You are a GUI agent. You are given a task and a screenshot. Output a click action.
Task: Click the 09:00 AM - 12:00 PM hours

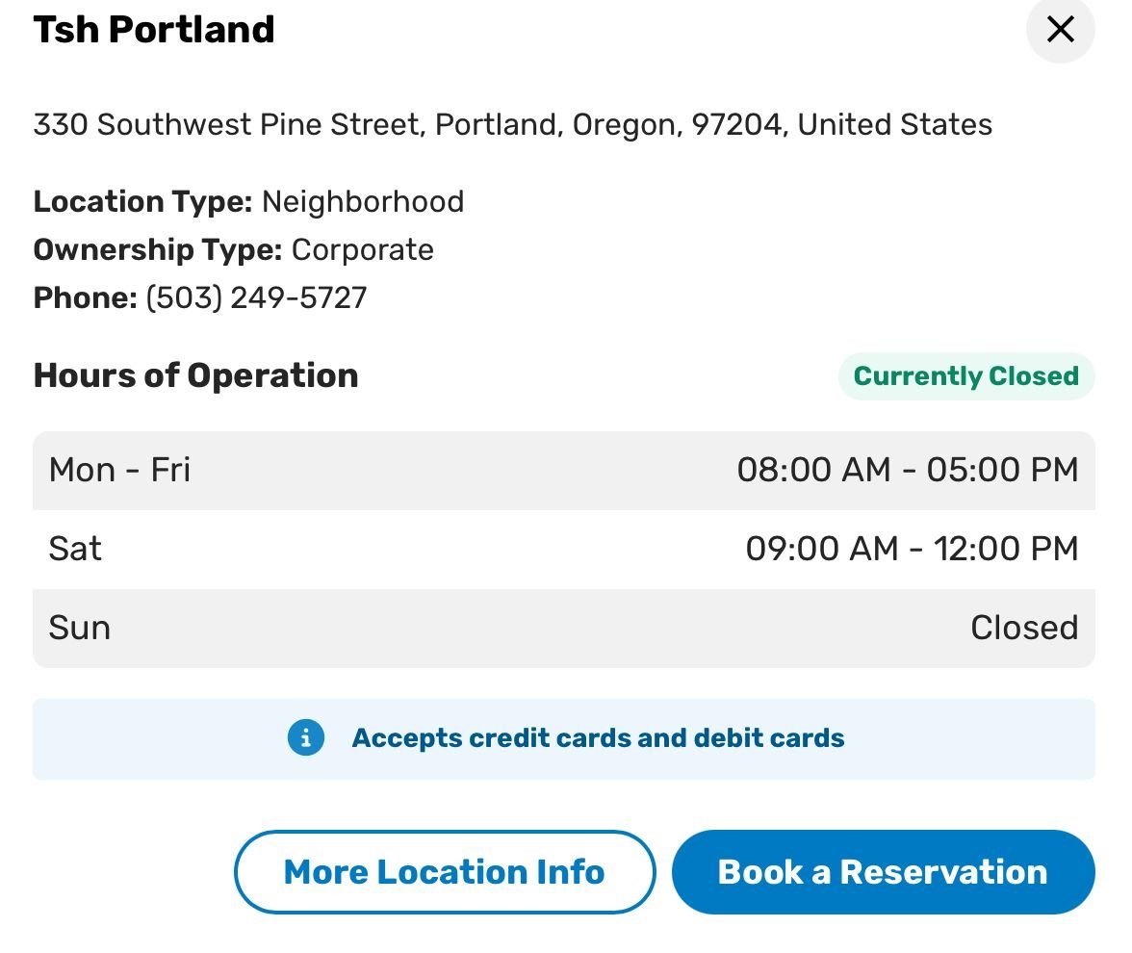(911, 549)
